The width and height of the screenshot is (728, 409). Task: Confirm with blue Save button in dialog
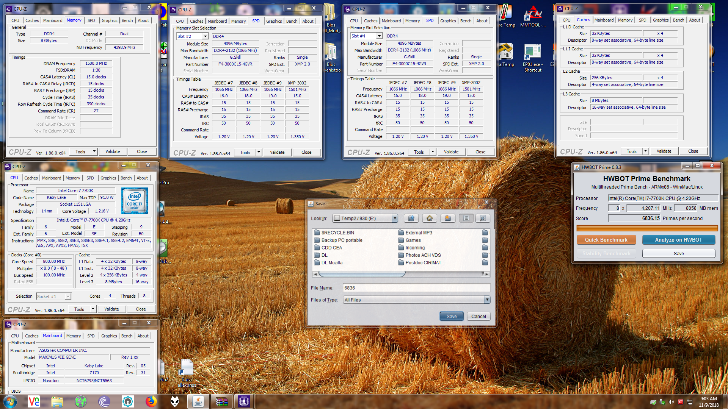pyautogui.click(x=452, y=317)
